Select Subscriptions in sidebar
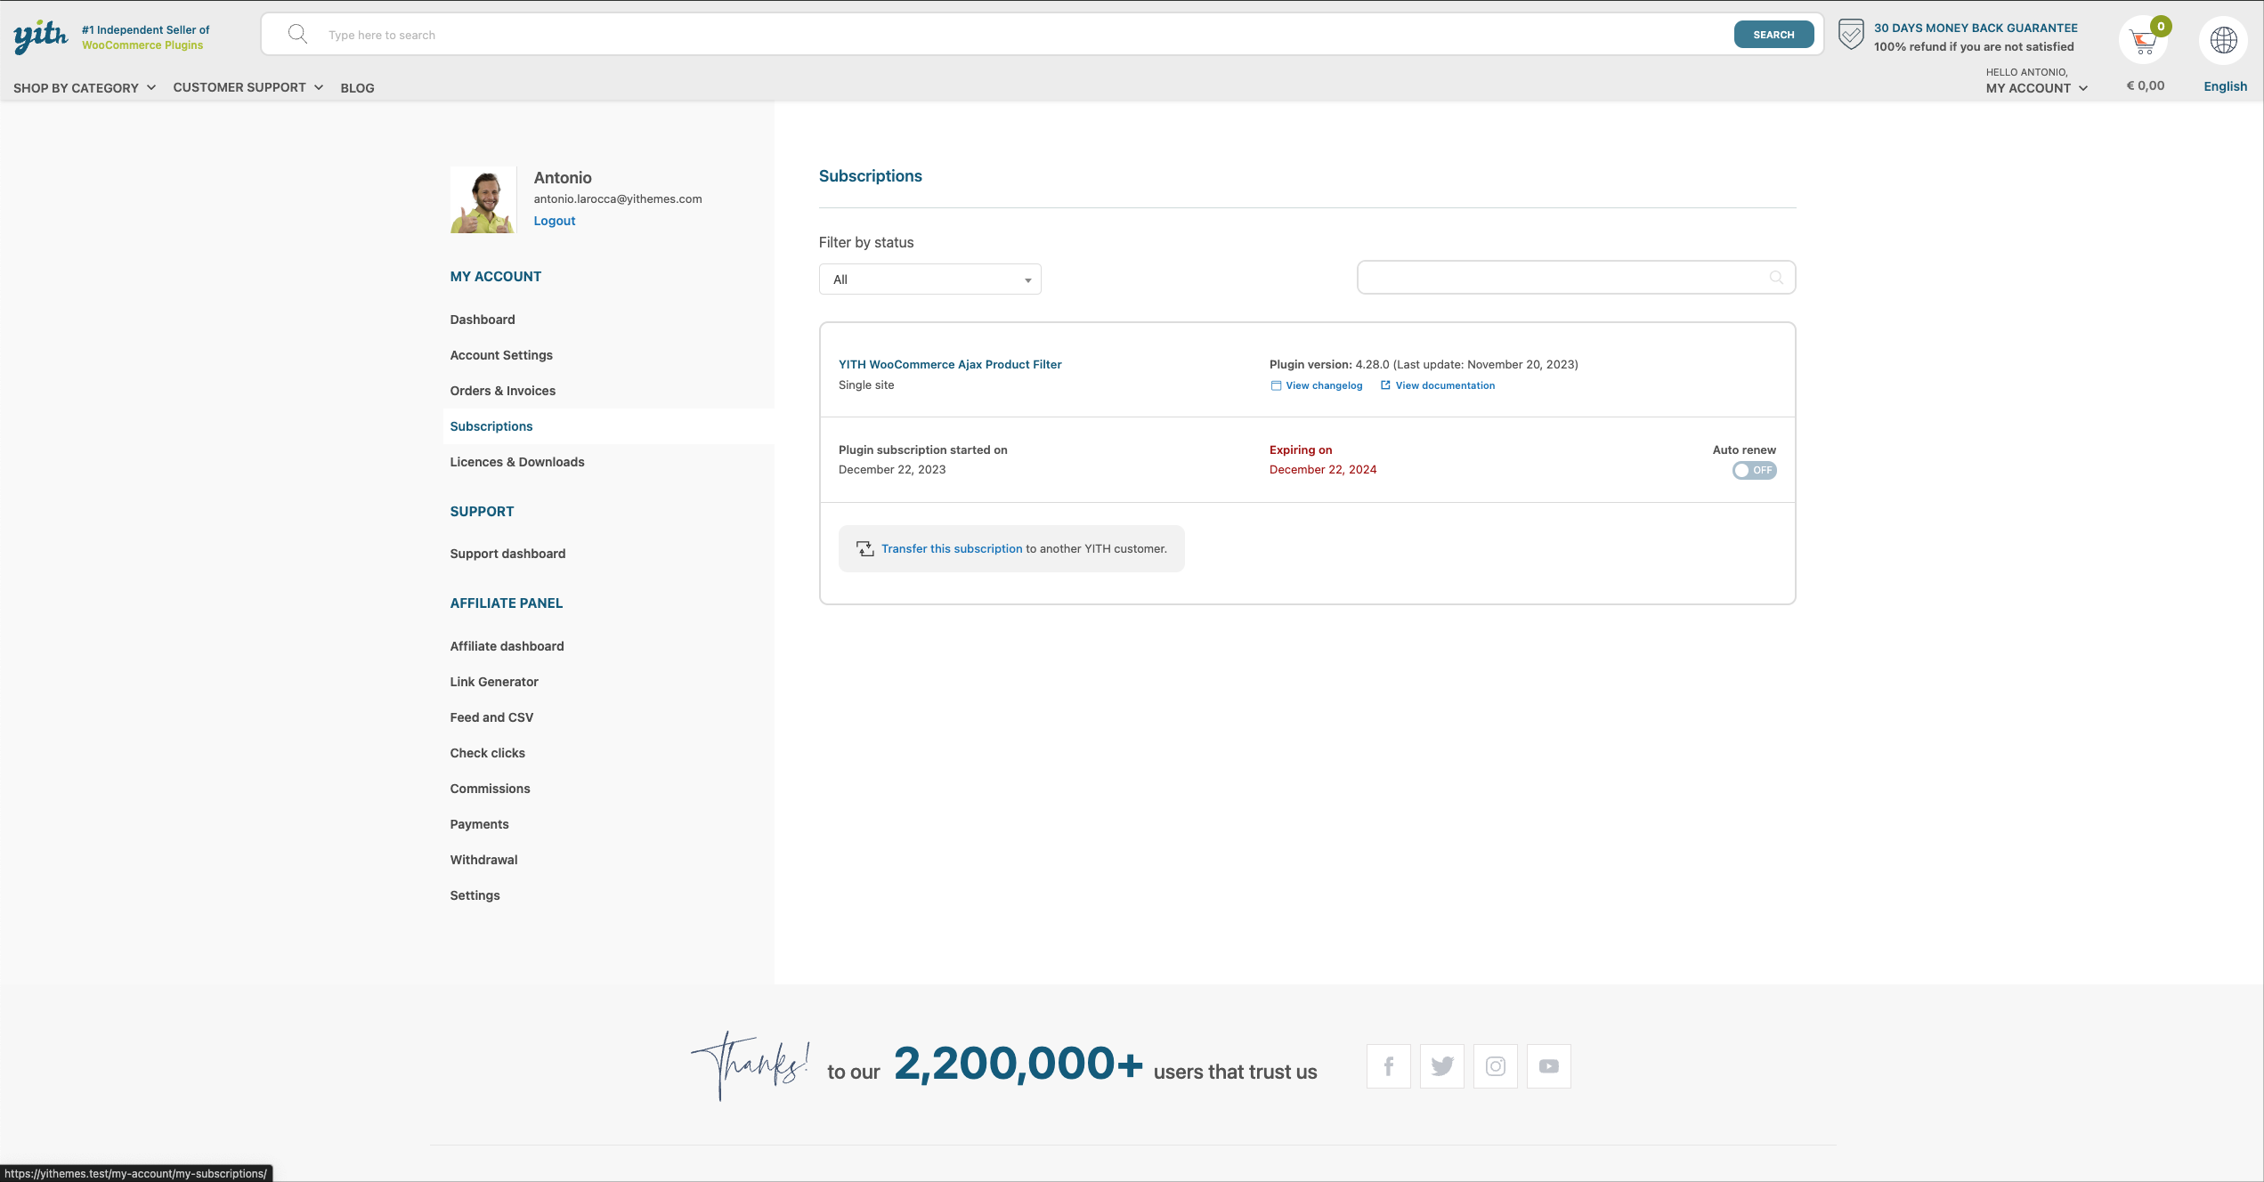Viewport: 2264px width, 1182px height. click(491, 426)
